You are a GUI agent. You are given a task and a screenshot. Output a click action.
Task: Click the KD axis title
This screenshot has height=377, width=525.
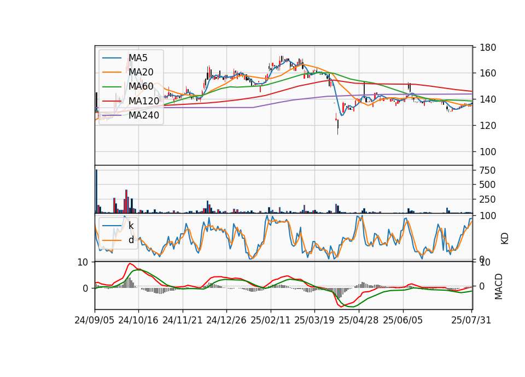click(504, 239)
